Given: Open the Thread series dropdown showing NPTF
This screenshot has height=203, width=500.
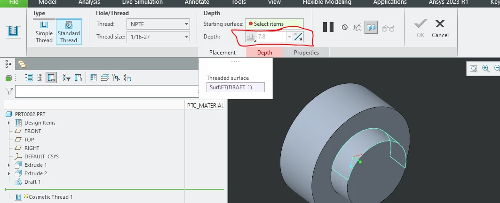Looking at the screenshot, I should [158, 24].
